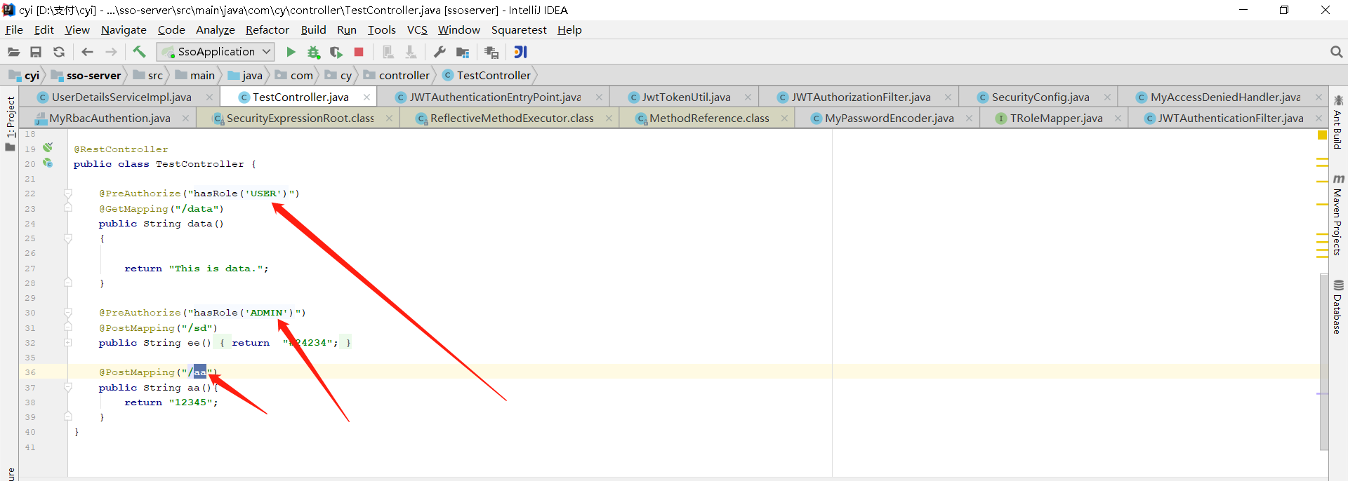Close the JWTAuthorizationFilter.java tab
The width and height of the screenshot is (1348, 481).
click(948, 97)
